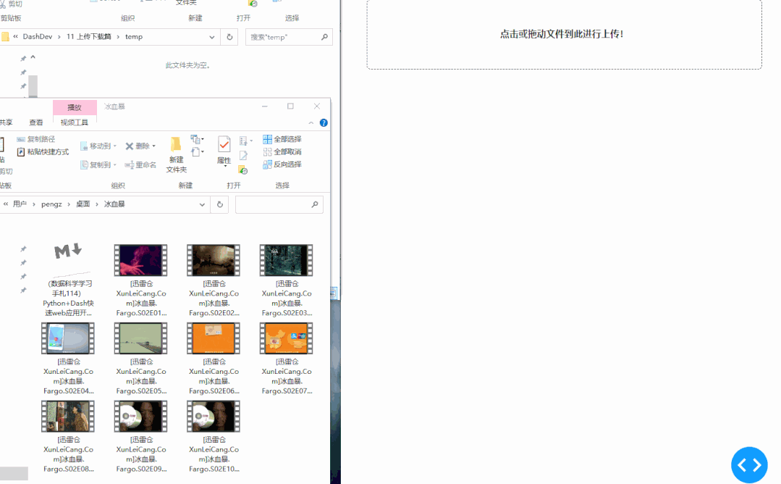Screen dimensions: 781x484
Task: Click the top pin icon in 冰血暴 navigation pane
Action: [23, 249]
